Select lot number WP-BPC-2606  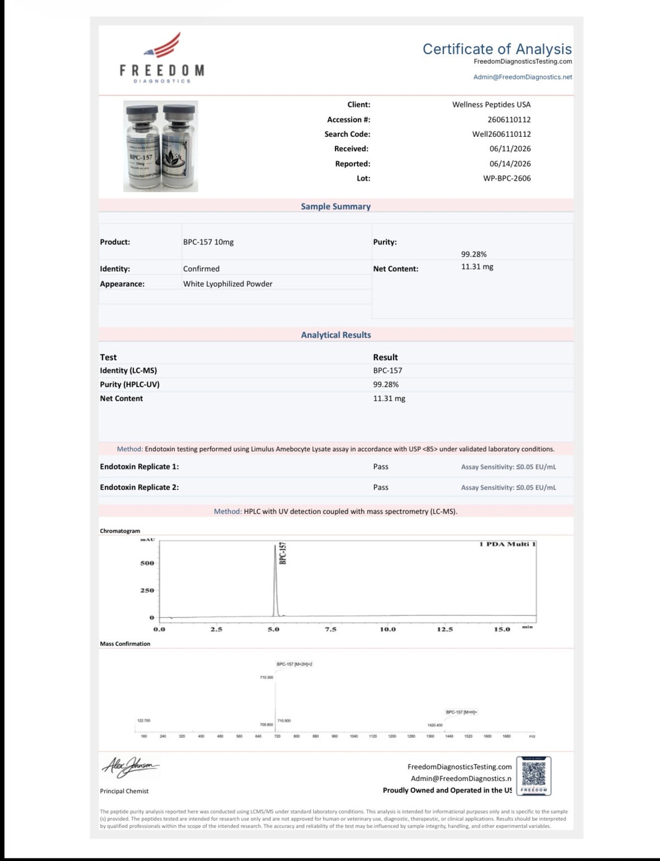(x=507, y=178)
